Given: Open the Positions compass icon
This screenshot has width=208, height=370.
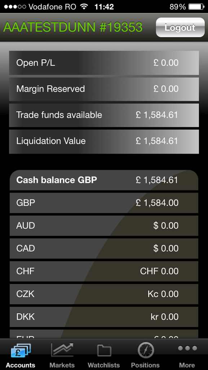Looking at the screenshot, I should [x=146, y=350].
